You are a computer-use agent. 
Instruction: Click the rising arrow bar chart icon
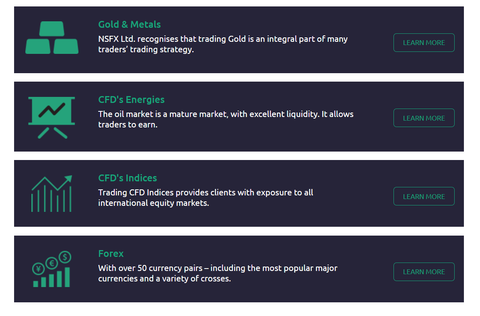52,194
